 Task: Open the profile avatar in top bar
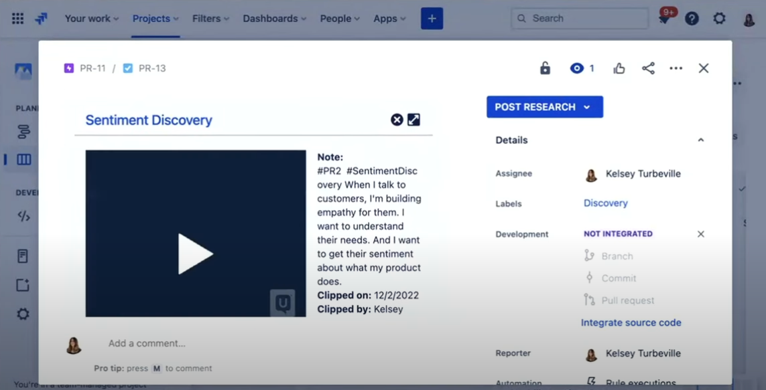click(x=749, y=19)
